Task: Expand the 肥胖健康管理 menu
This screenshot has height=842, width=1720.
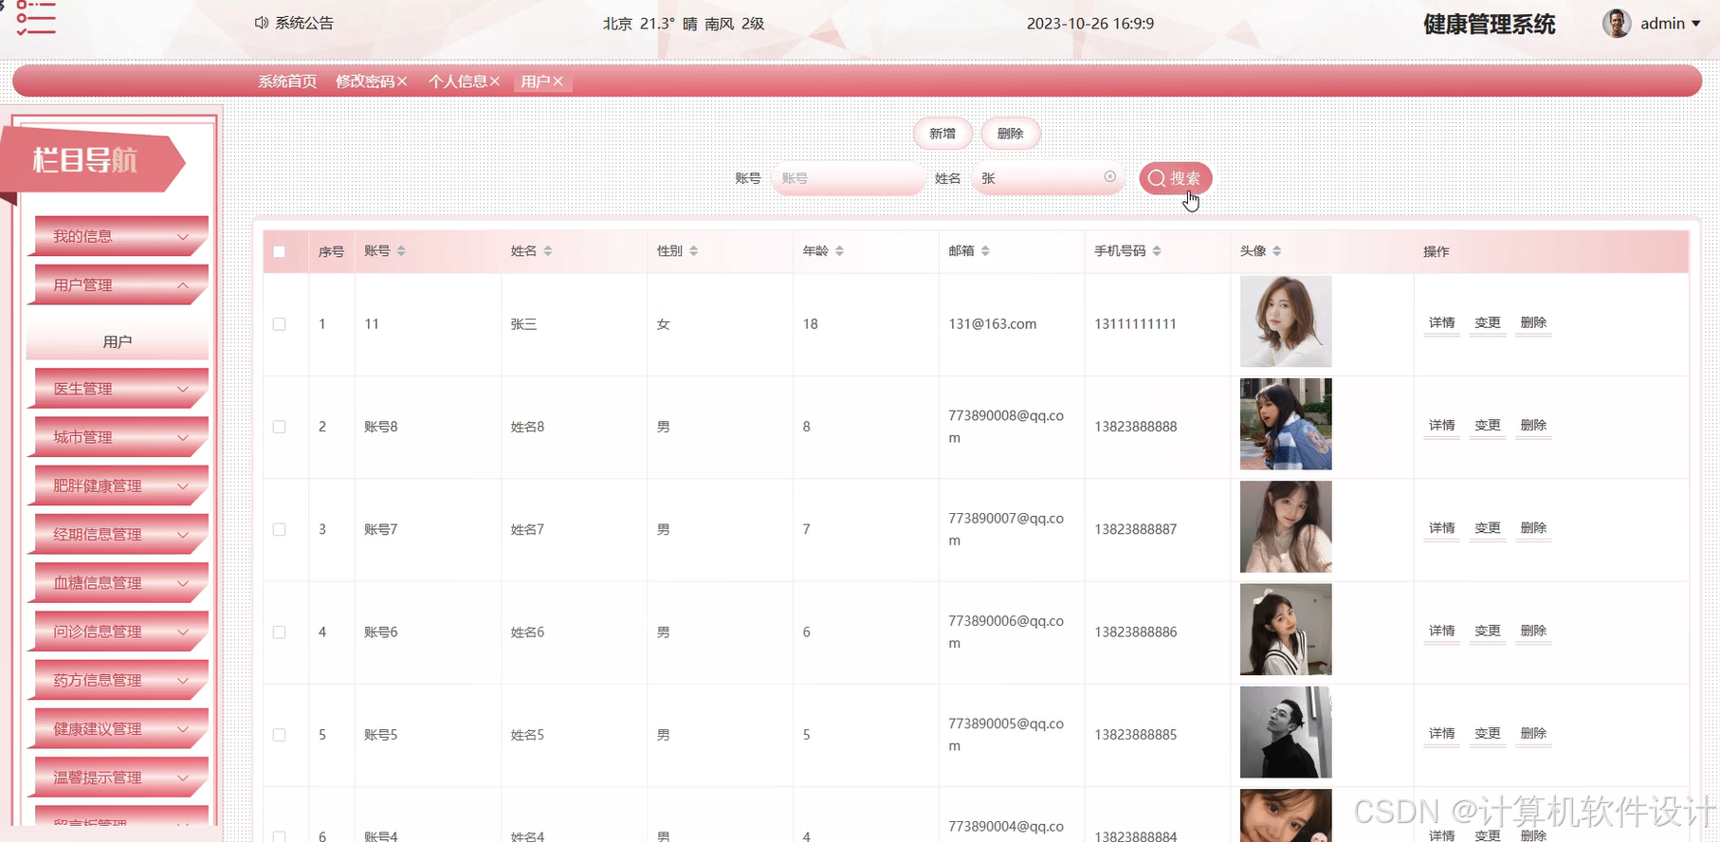Action: (120, 485)
